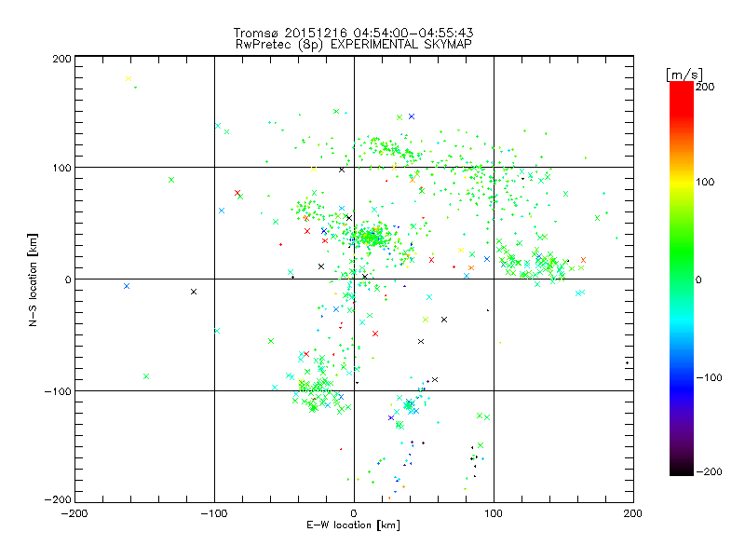This screenshot has width=745, height=559.
Task: Click the subtitle 'RwPretec (8p) EXPERIMENTAL SKYMAP'
Action: [353, 45]
